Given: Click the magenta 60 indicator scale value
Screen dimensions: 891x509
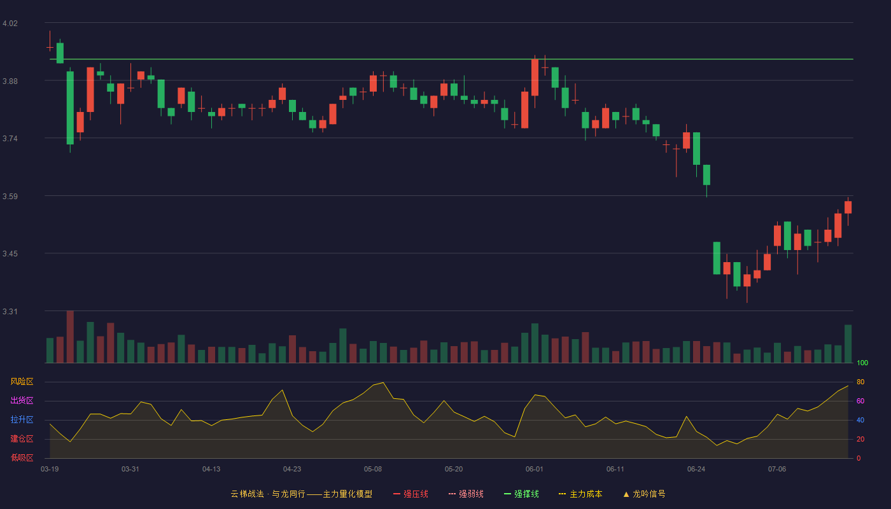Looking at the screenshot, I should coord(860,401).
